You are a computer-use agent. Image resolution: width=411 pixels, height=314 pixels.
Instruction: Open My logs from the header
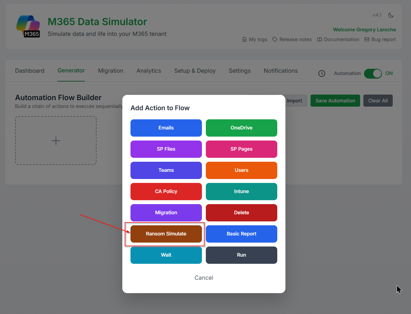tap(254, 39)
